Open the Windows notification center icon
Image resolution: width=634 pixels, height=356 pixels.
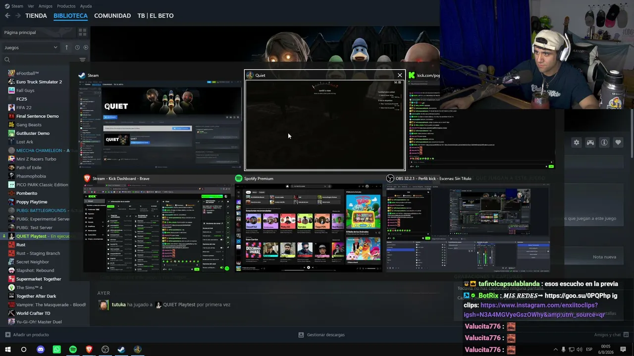tap(623, 350)
